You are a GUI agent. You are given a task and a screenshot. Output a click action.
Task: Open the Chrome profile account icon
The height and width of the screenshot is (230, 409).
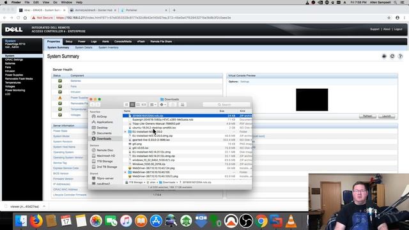point(397,18)
